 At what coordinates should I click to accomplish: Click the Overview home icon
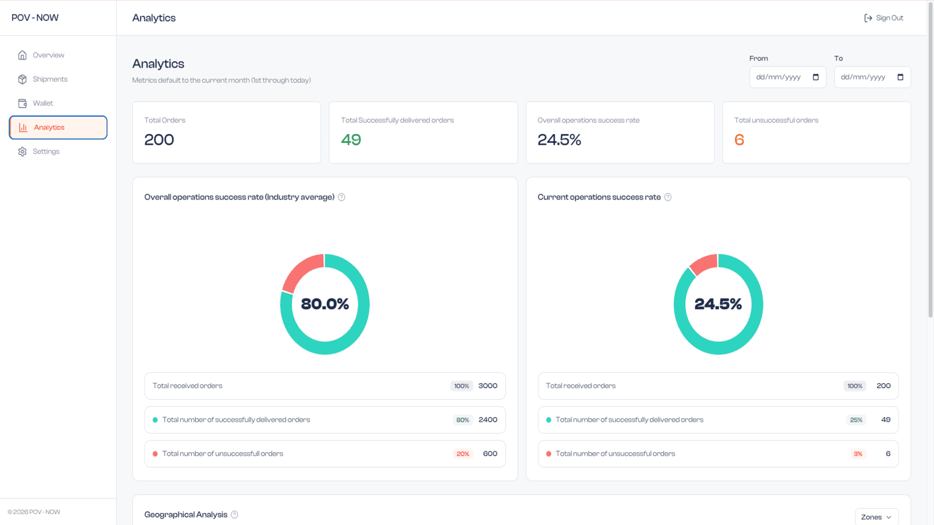tap(22, 55)
